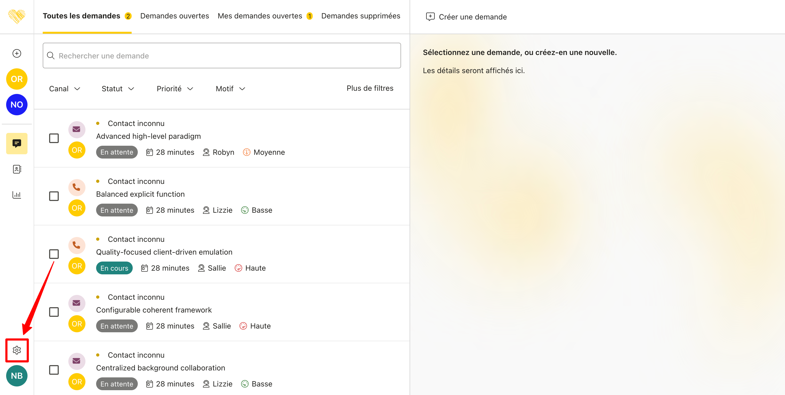Viewport: 785px width, 395px height.
Task: Switch to the blue NO workspace avatar
Action: (x=17, y=104)
